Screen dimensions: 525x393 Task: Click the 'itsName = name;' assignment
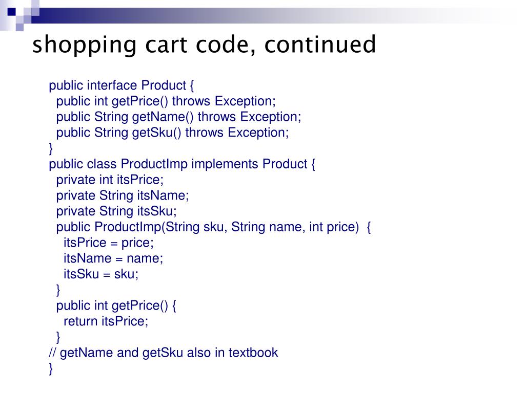113,258
